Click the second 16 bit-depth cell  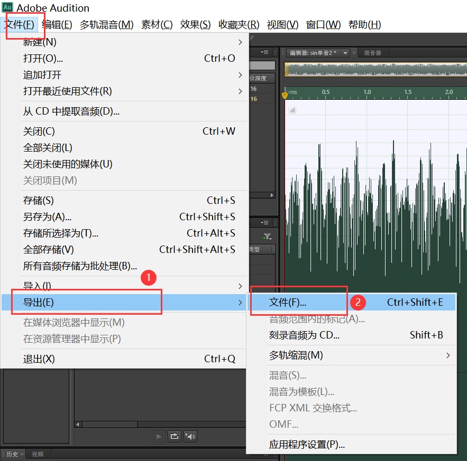tap(253, 99)
